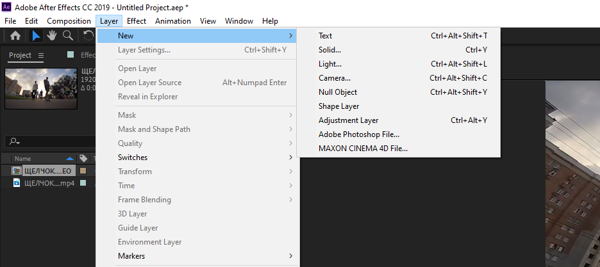Open the Project panel hamburger menu
This screenshot has width=600, height=267.
pyautogui.click(x=41, y=56)
